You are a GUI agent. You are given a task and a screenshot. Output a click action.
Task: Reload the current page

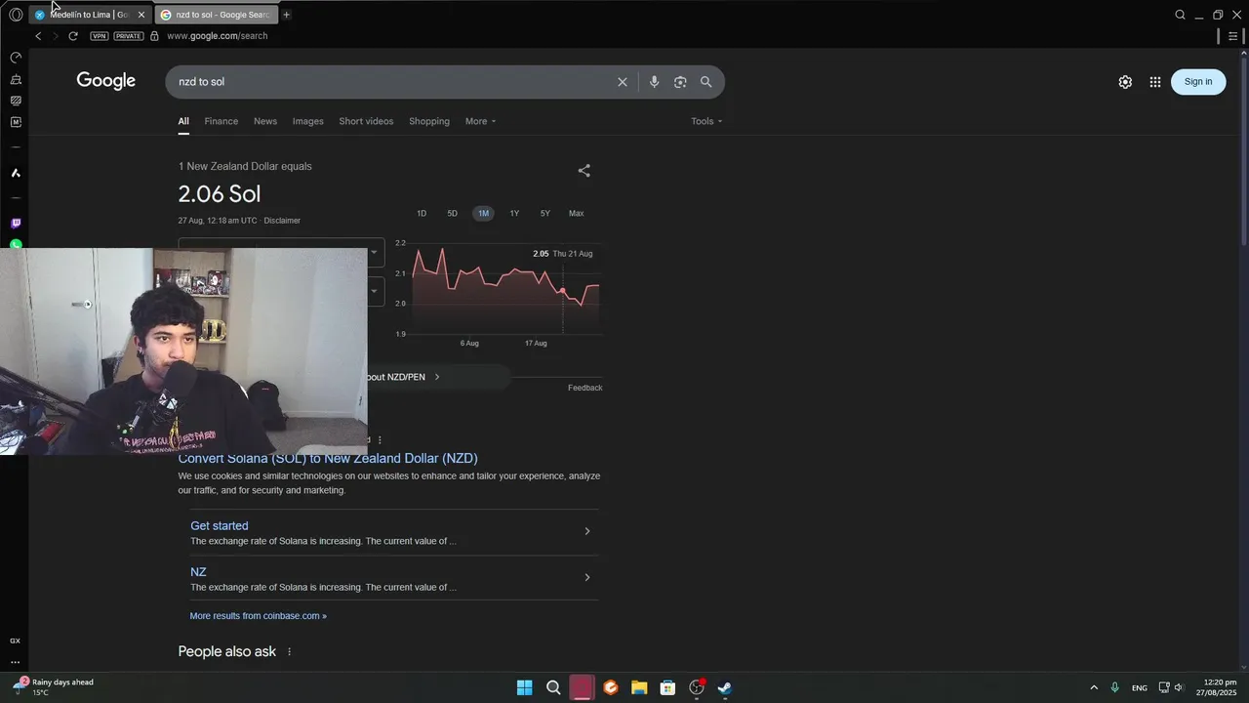[72, 36]
